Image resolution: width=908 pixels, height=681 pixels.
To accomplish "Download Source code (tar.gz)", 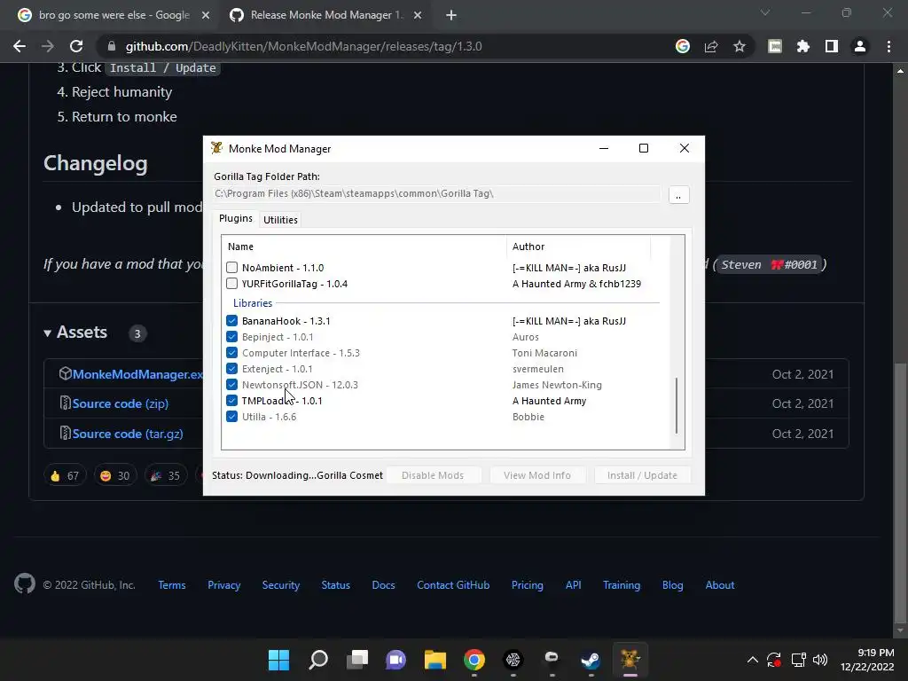I will pyautogui.click(x=128, y=434).
